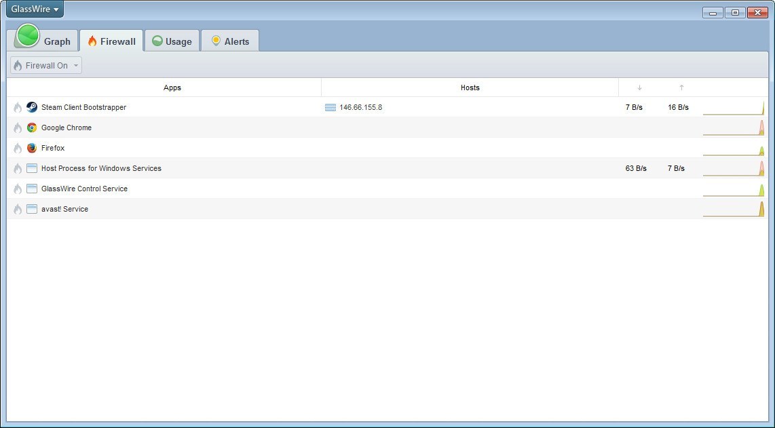This screenshot has width=775, height=428.
Task: Click the download arrow column header icon
Action: click(x=639, y=87)
